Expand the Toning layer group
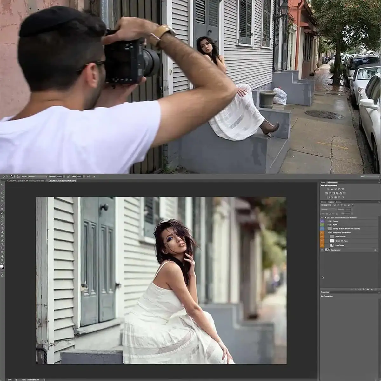 tap(328, 221)
